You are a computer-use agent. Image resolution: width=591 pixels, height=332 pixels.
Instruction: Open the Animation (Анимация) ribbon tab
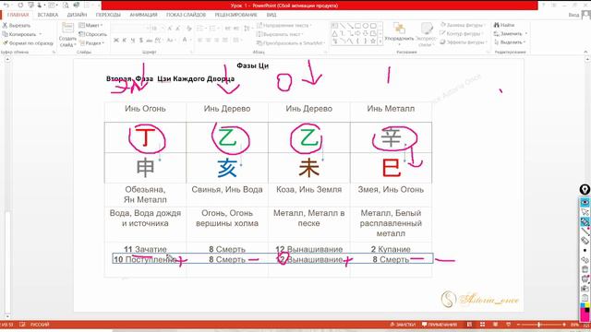click(144, 15)
